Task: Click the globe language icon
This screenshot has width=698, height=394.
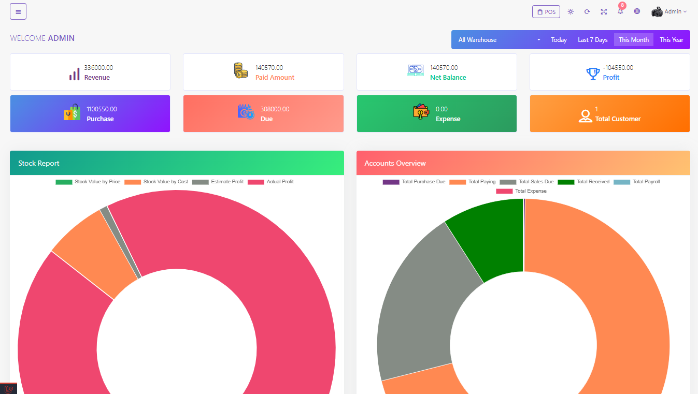Action: pos(637,11)
